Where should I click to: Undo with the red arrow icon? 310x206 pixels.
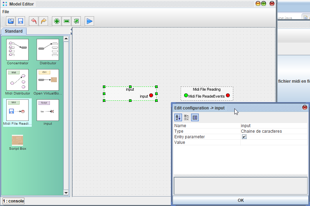coord(34,21)
